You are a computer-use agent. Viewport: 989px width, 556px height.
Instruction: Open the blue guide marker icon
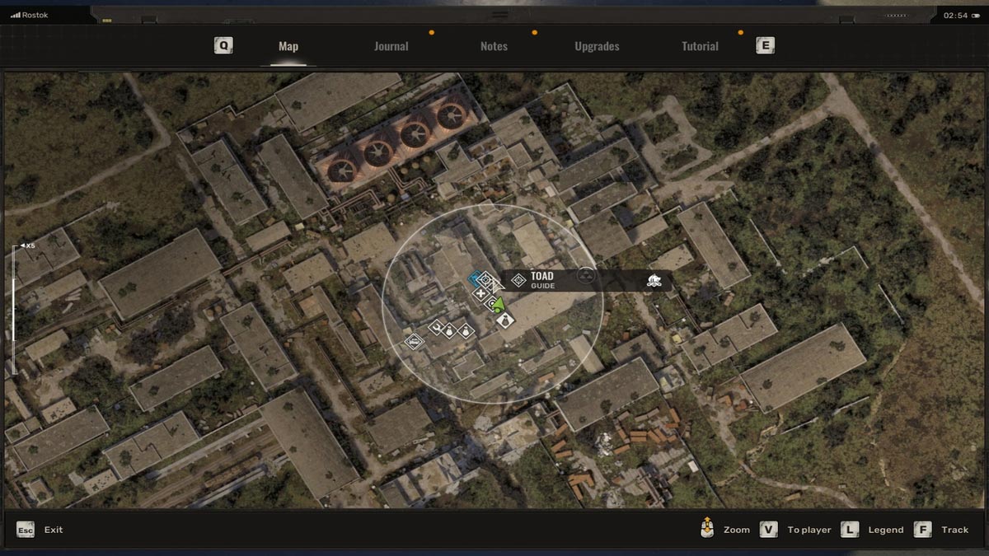475,278
